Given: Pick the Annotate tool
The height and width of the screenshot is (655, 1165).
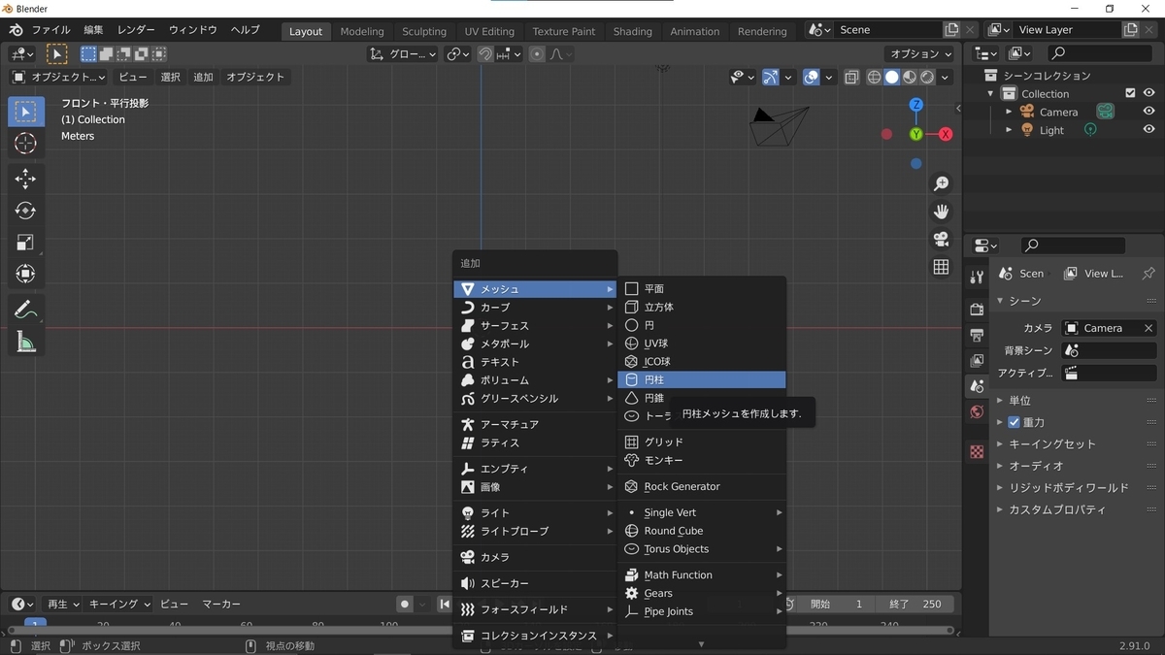Looking at the screenshot, I should point(26,310).
